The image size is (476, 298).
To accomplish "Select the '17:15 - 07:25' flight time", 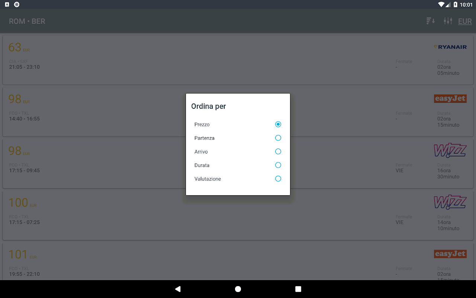I will click(x=25, y=222).
